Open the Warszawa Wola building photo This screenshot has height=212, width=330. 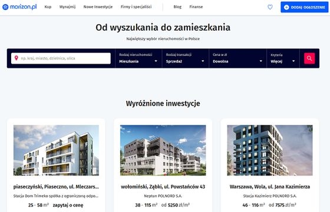270,150
